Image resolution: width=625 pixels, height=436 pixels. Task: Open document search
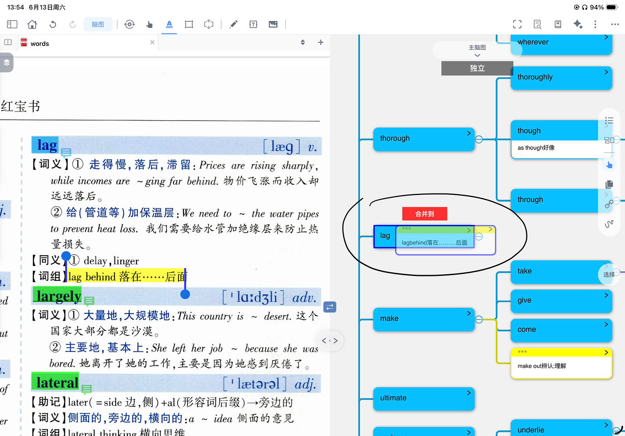click(537, 24)
